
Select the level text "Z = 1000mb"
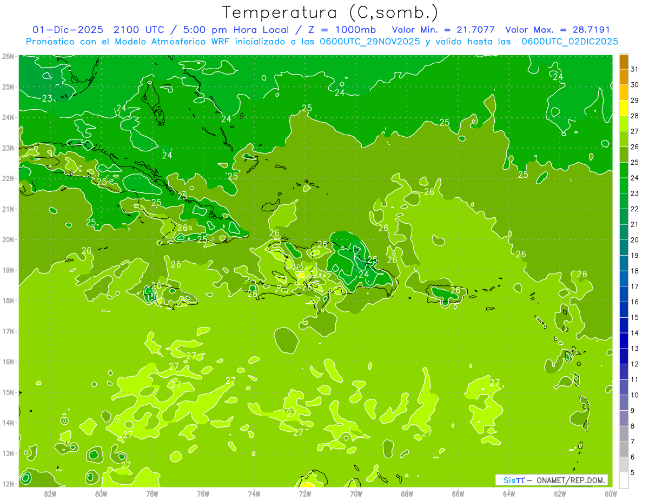(342, 30)
